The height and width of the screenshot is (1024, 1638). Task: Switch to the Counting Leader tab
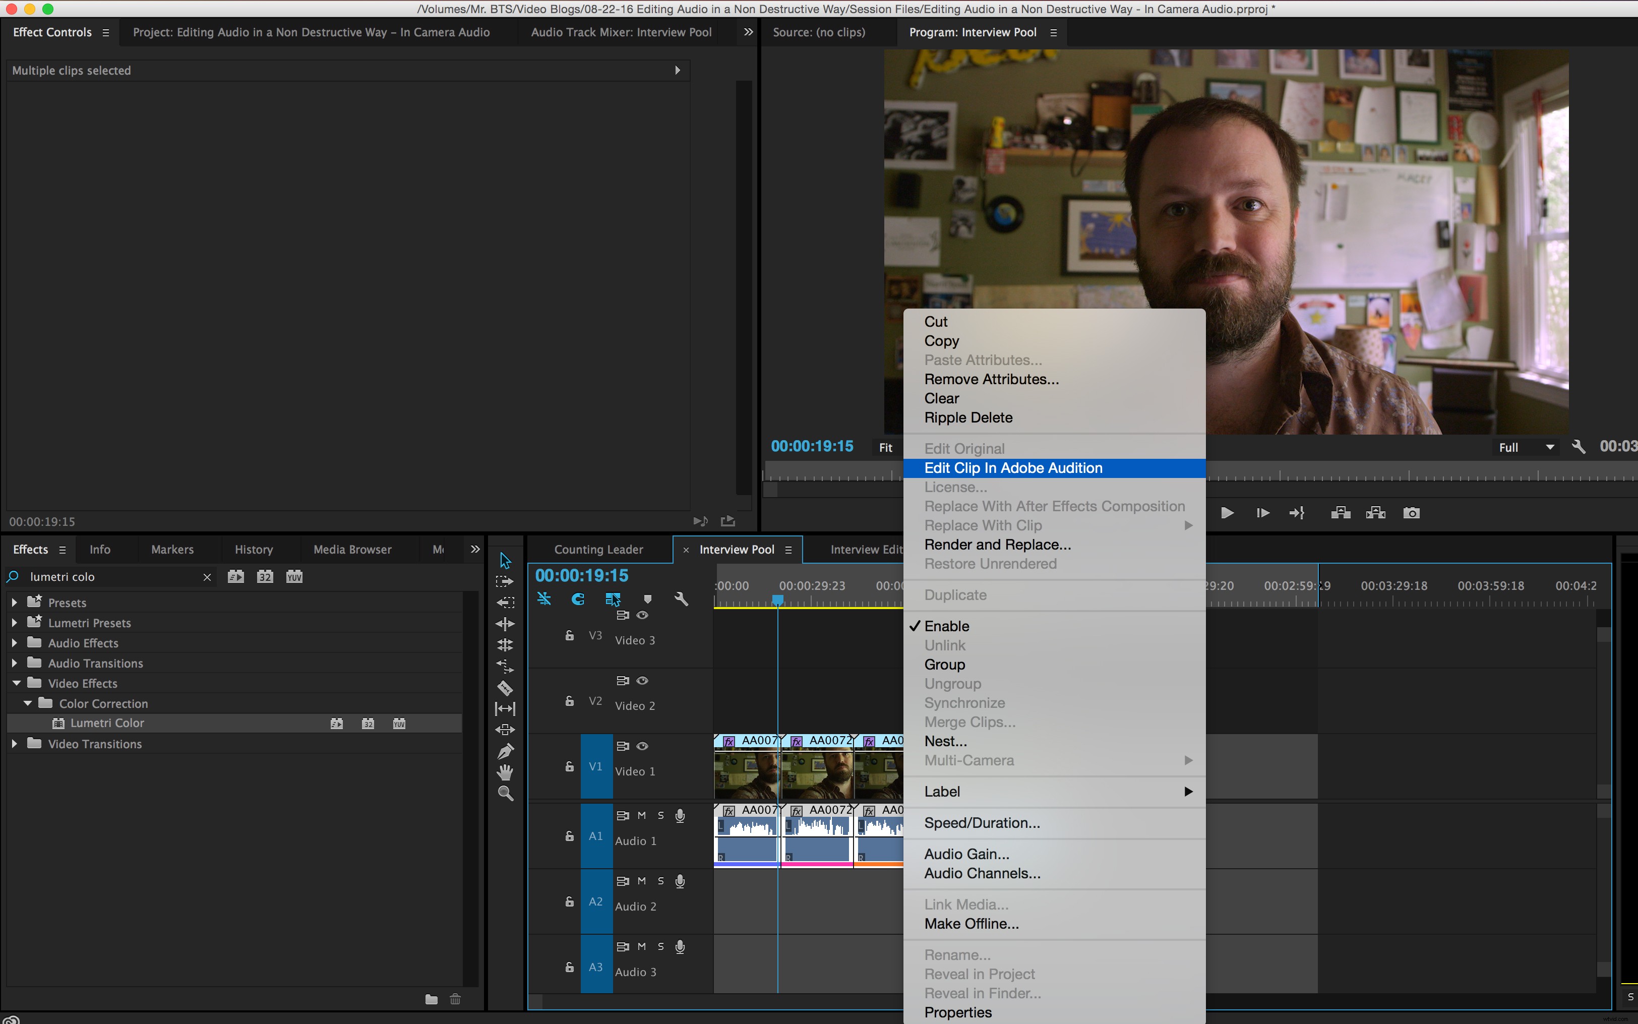pos(598,549)
